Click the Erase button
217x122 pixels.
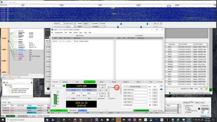tap(102, 82)
